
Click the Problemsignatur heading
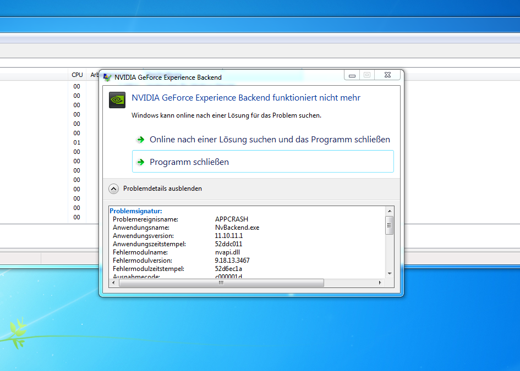(x=136, y=211)
